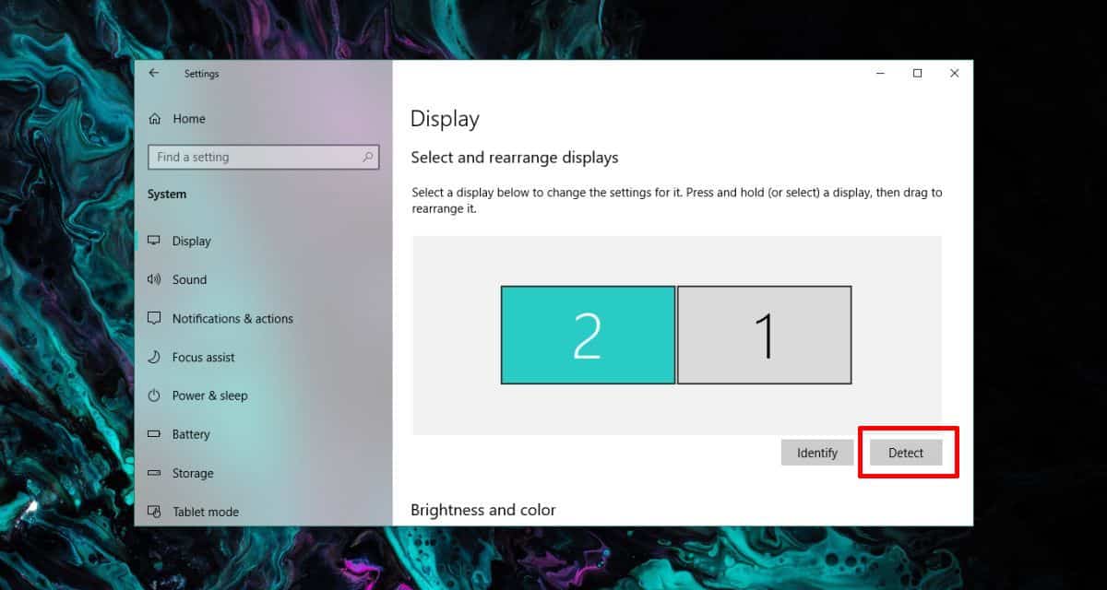This screenshot has height=590, width=1107.
Task: Click the Find a setting search box
Action: [263, 157]
